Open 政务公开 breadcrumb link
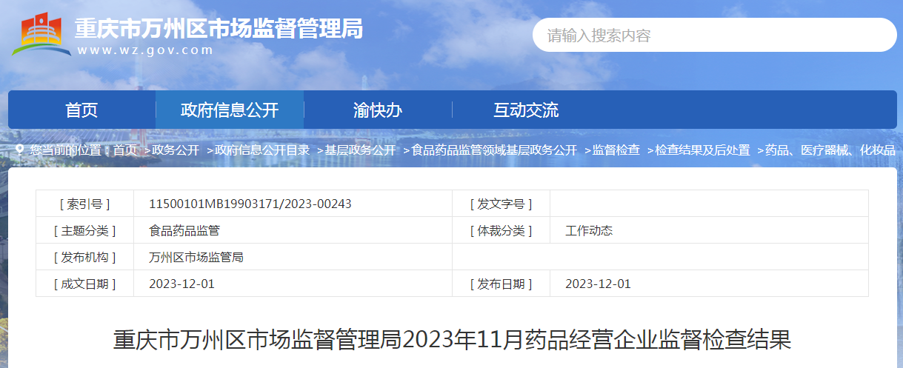This screenshot has height=368, width=903. click(x=176, y=150)
